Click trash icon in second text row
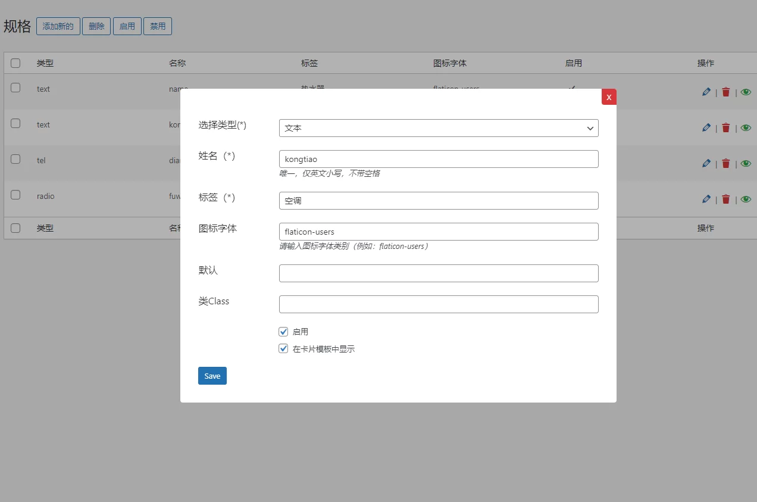The image size is (757, 502). tap(725, 127)
